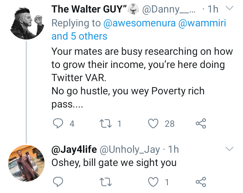Reply to The Walter GUY's tweet
The width and height of the screenshot is (243, 193).
point(59,124)
